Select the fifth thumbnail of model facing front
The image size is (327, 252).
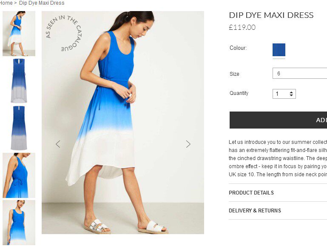tap(19, 223)
